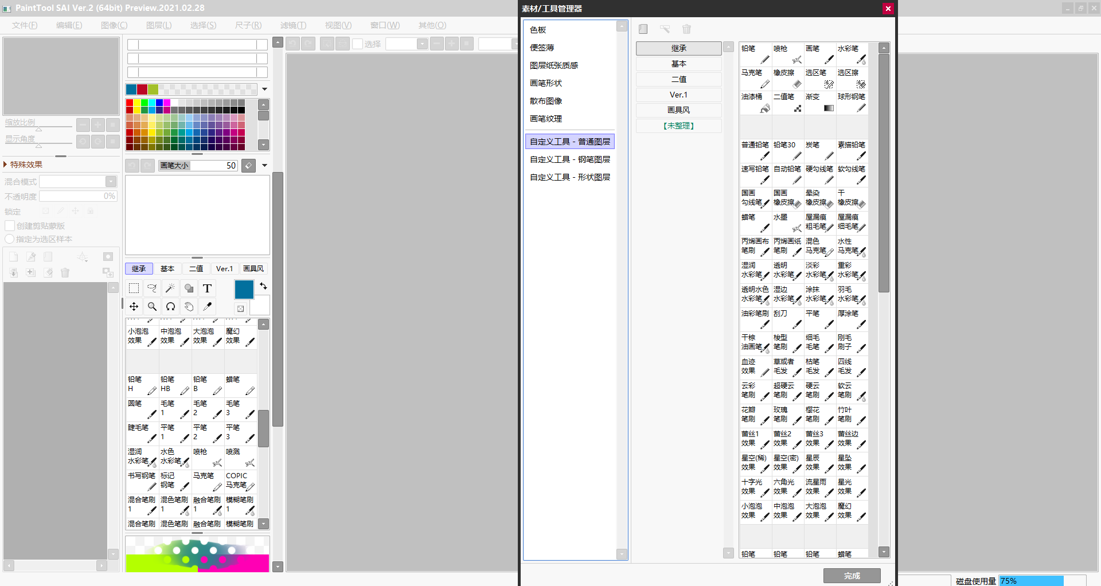Toggle eraser mode button beside brush size
This screenshot has width=1101, height=586.
tap(248, 165)
